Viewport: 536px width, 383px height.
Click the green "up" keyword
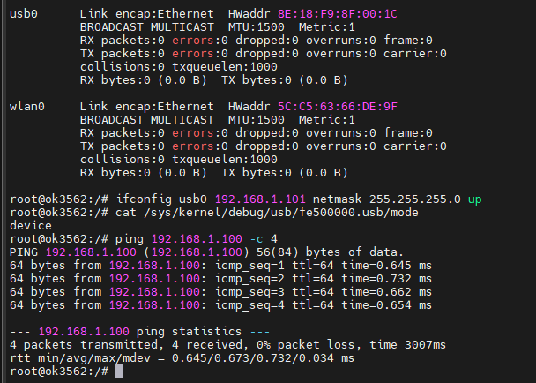475,199
